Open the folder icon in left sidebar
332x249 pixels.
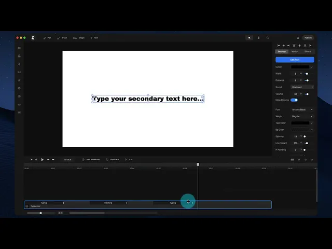click(x=19, y=48)
